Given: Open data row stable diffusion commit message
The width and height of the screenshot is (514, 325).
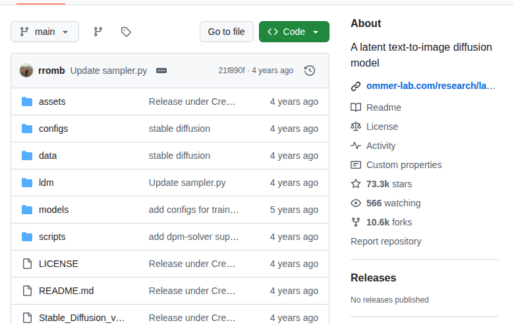Looking at the screenshot, I should click(x=179, y=156).
